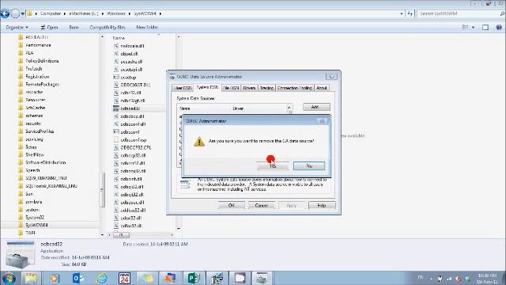Expand the arrow after SysWOW64 in breadcrumb
This screenshot has width=506, height=285.
coord(160,14)
